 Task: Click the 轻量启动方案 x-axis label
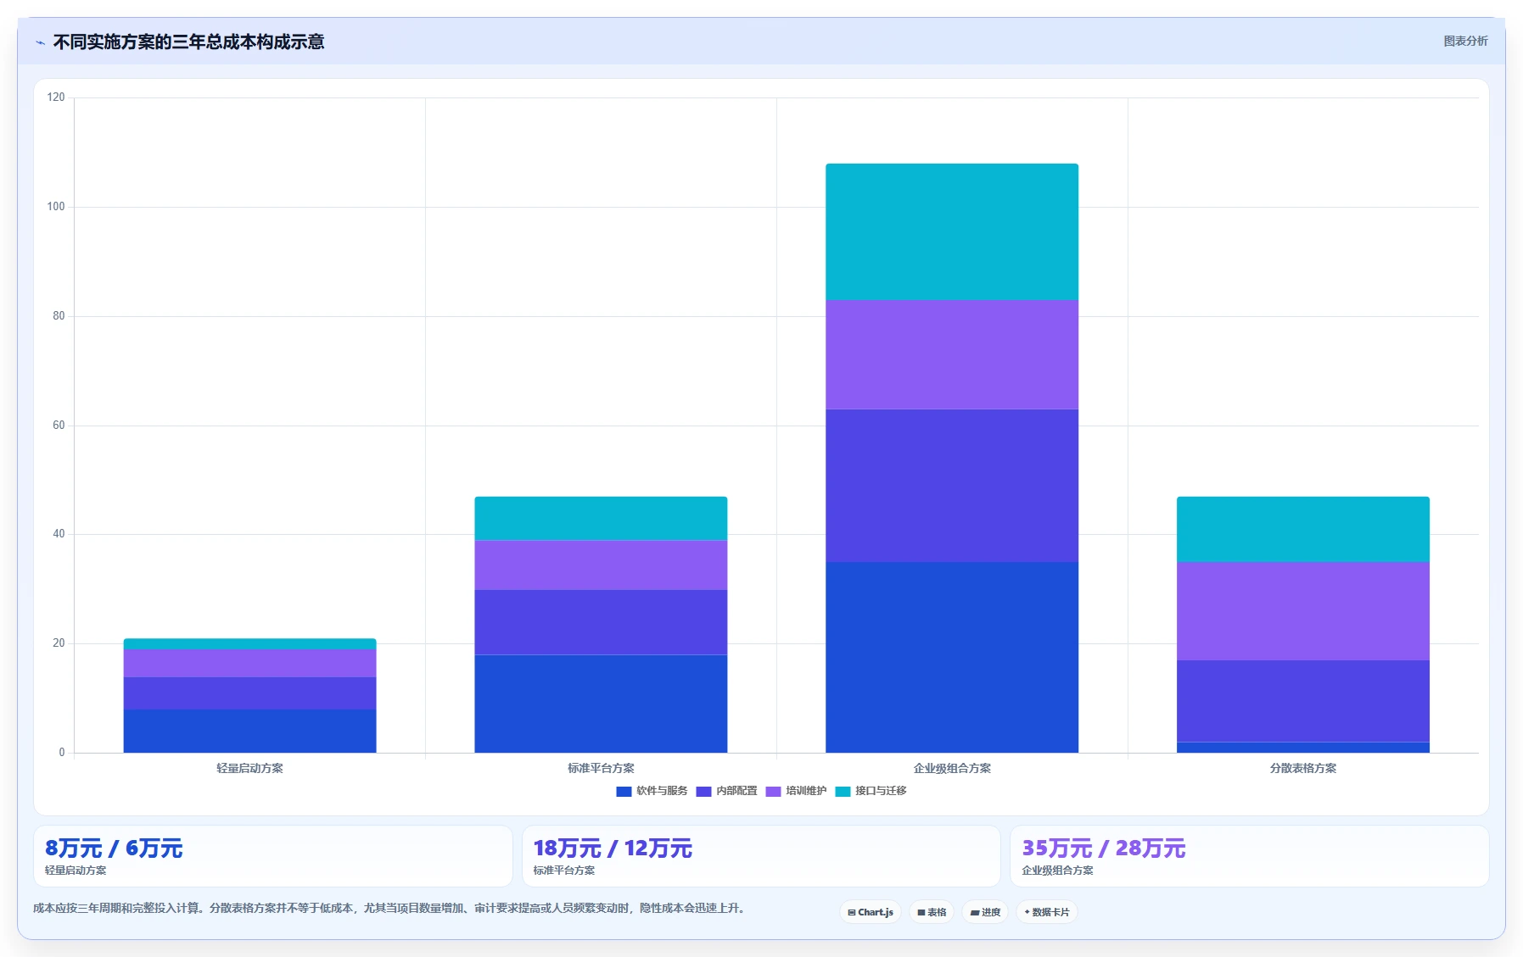[x=249, y=768]
